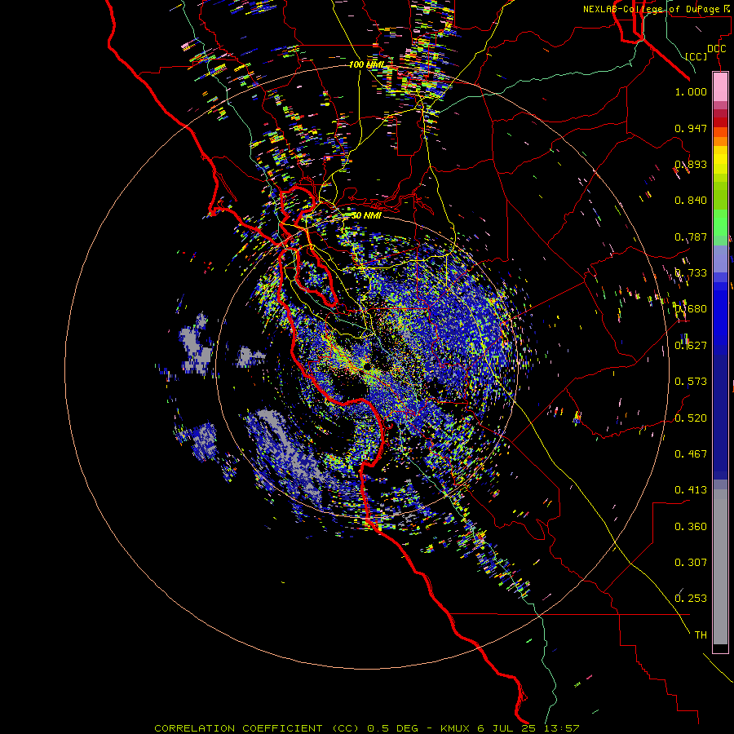The image size is (734, 734).
Task: Click the DCC label above the color scale
Action: tap(716, 49)
